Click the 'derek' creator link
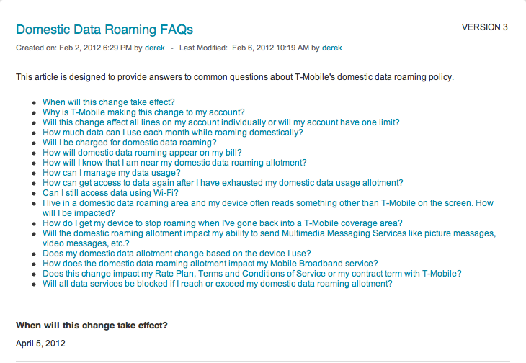 155,48
